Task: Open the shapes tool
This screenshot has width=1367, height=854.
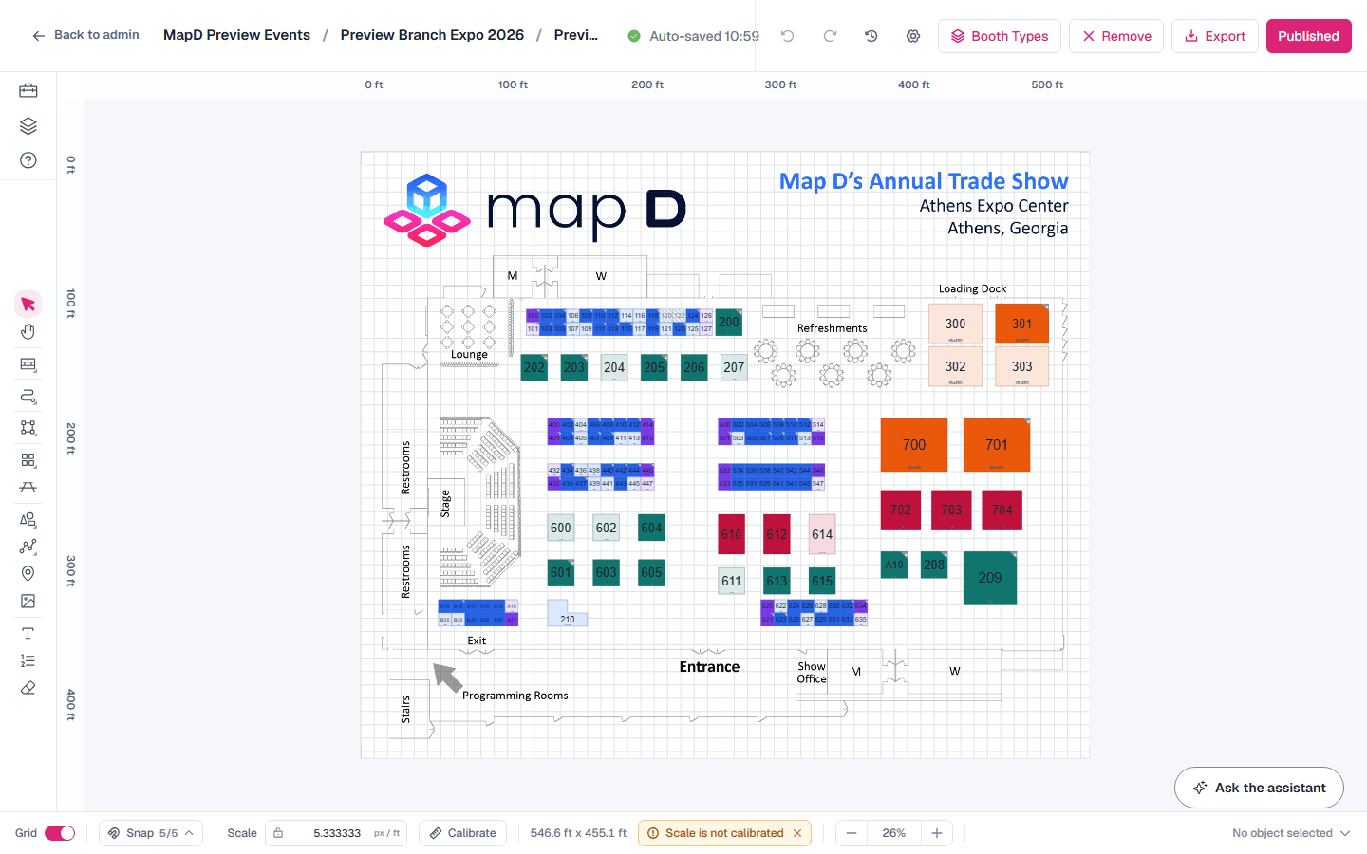Action: pos(28,519)
